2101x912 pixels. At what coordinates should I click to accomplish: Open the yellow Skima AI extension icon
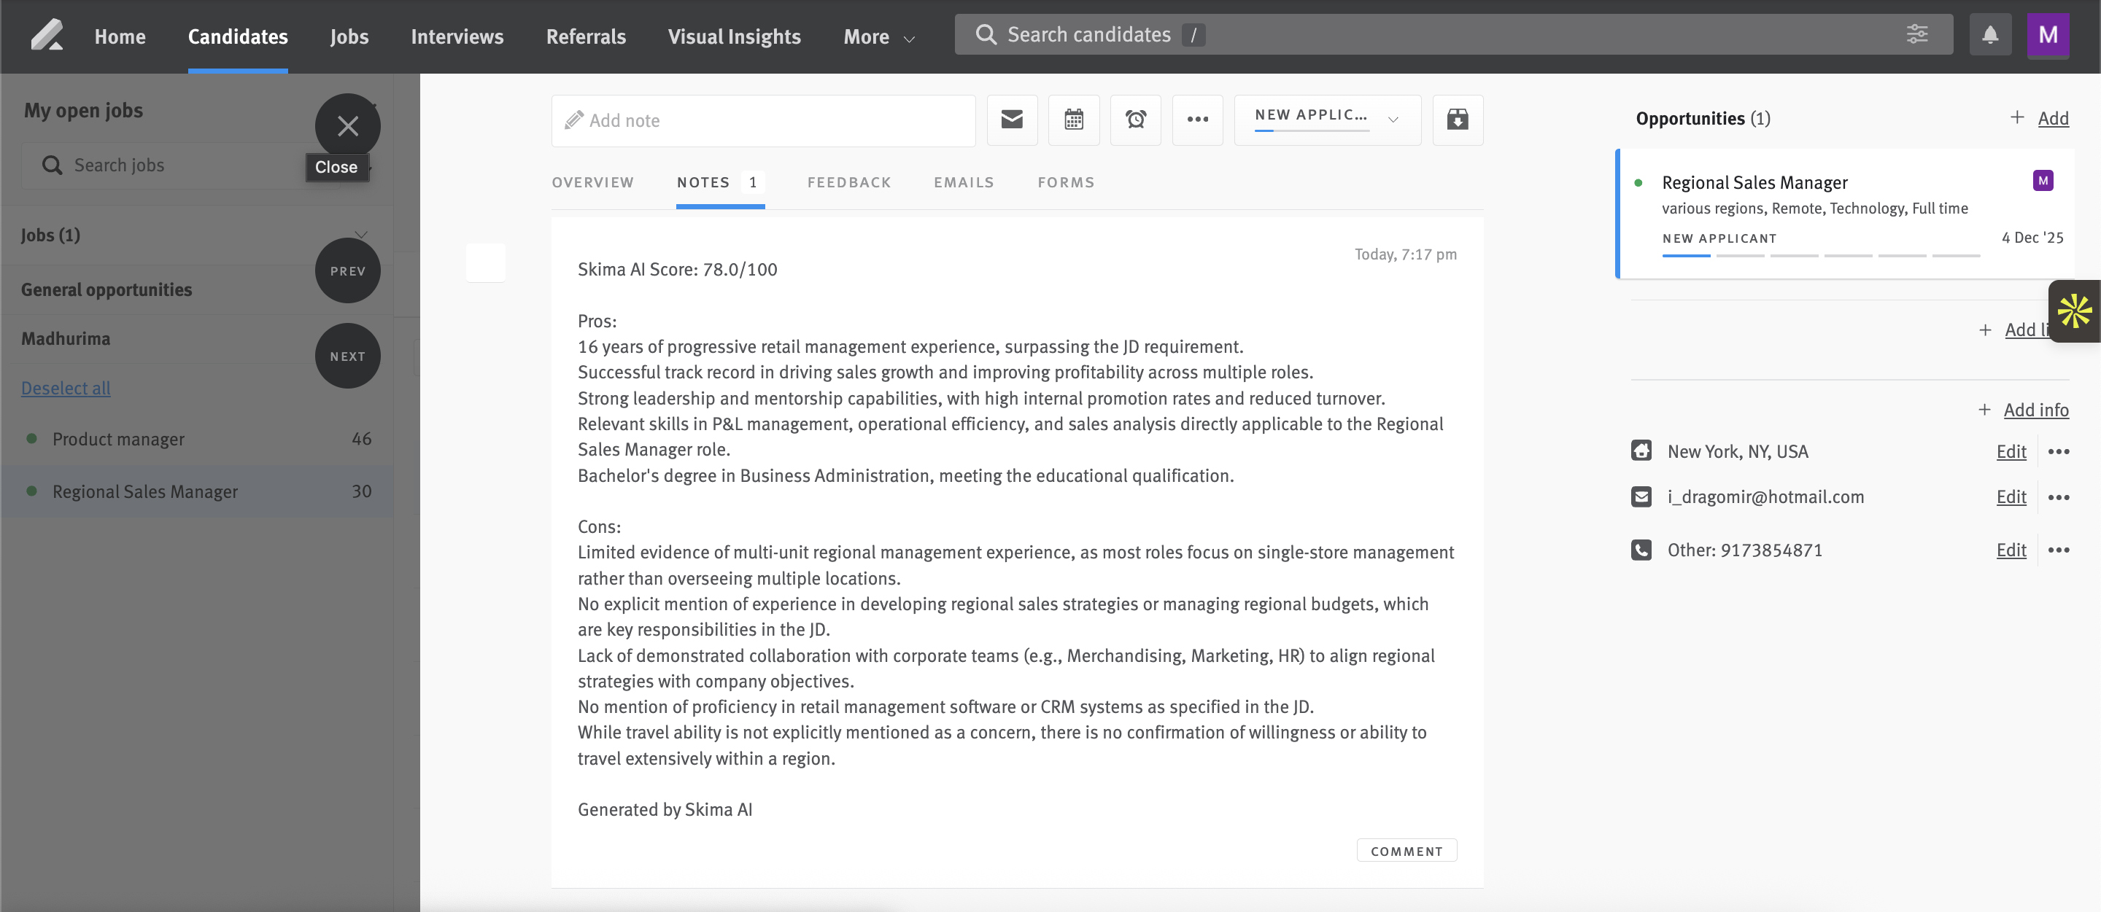point(2074,311)
